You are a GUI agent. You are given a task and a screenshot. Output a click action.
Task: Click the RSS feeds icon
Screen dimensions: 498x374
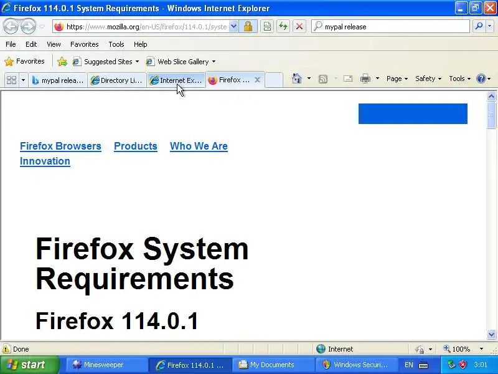pos(322,79)
